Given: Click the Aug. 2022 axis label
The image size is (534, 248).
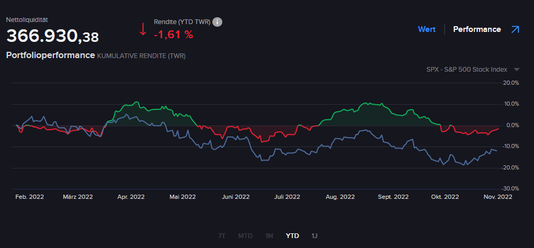Looking at the screenshot, I should (x=340, y=197).
